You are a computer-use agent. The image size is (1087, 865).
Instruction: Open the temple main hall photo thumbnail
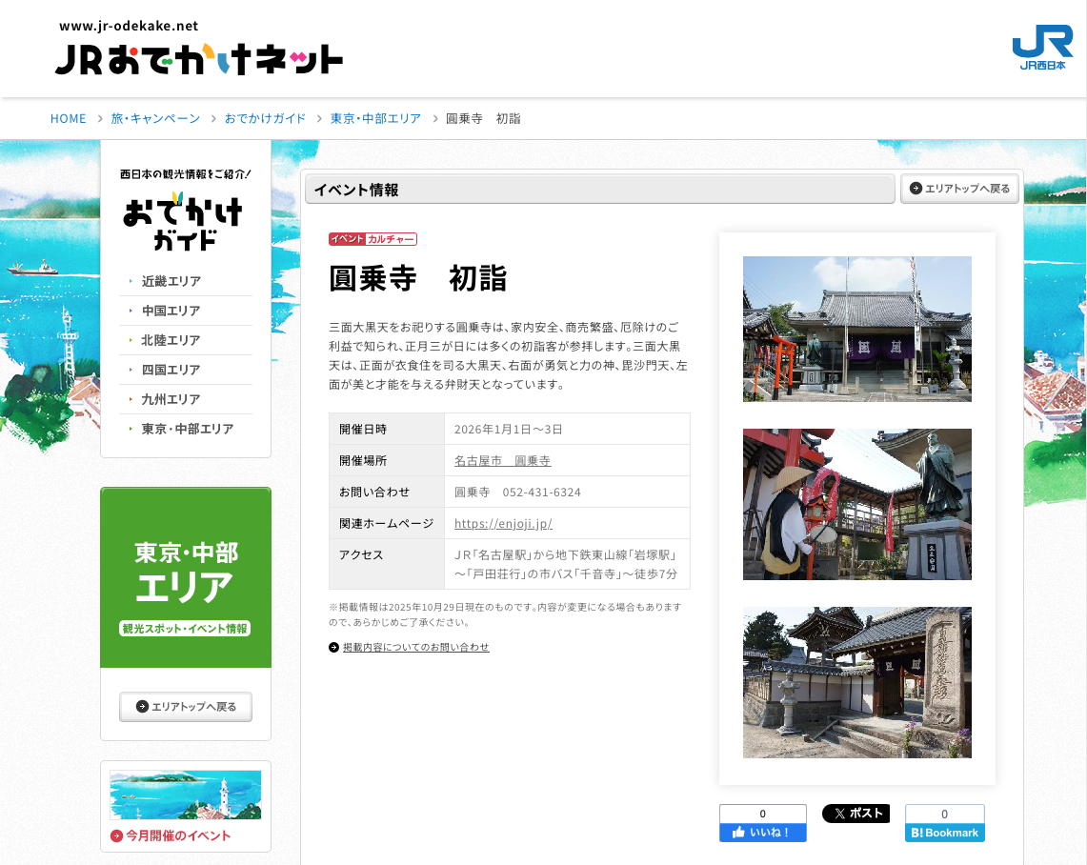tap(856, 329)
